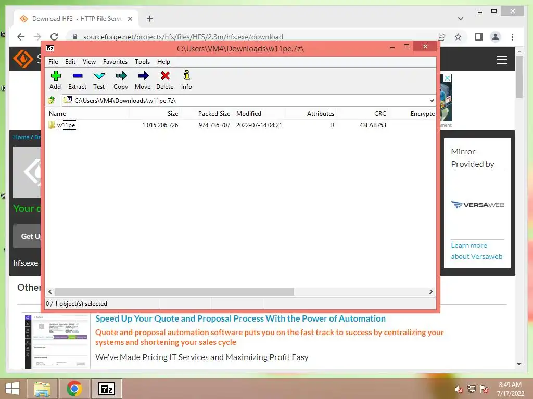533x399 pixels.
Task: Click modified date 2022-07-14 04:21
Action: pos(259,125)
